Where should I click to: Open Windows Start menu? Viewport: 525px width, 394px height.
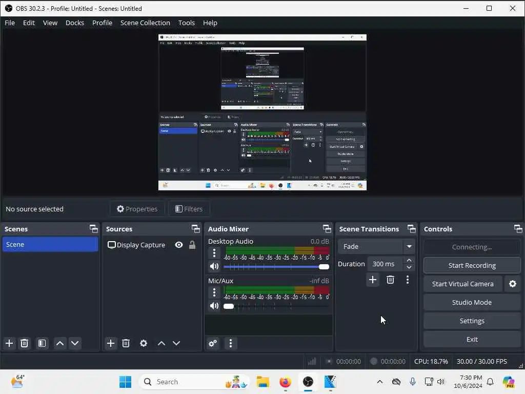tap(126, 382)
